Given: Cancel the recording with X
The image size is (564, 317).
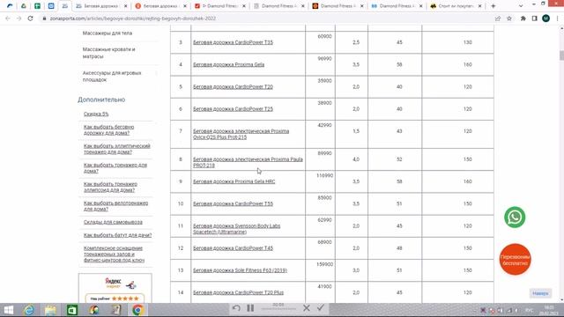Looking at the screenshot, I should click(306, 308).
